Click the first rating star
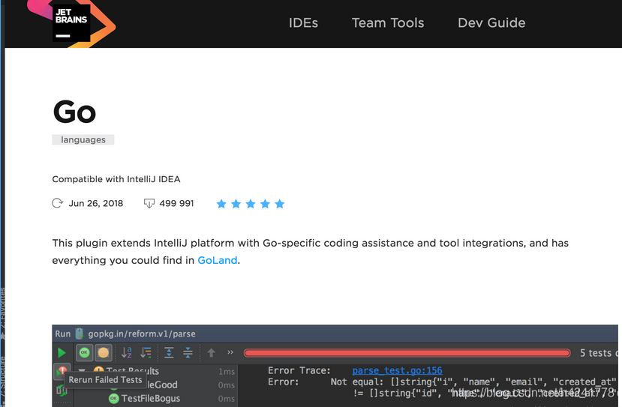Viewport: 622px width, 407px height. (x=221, y=204)
